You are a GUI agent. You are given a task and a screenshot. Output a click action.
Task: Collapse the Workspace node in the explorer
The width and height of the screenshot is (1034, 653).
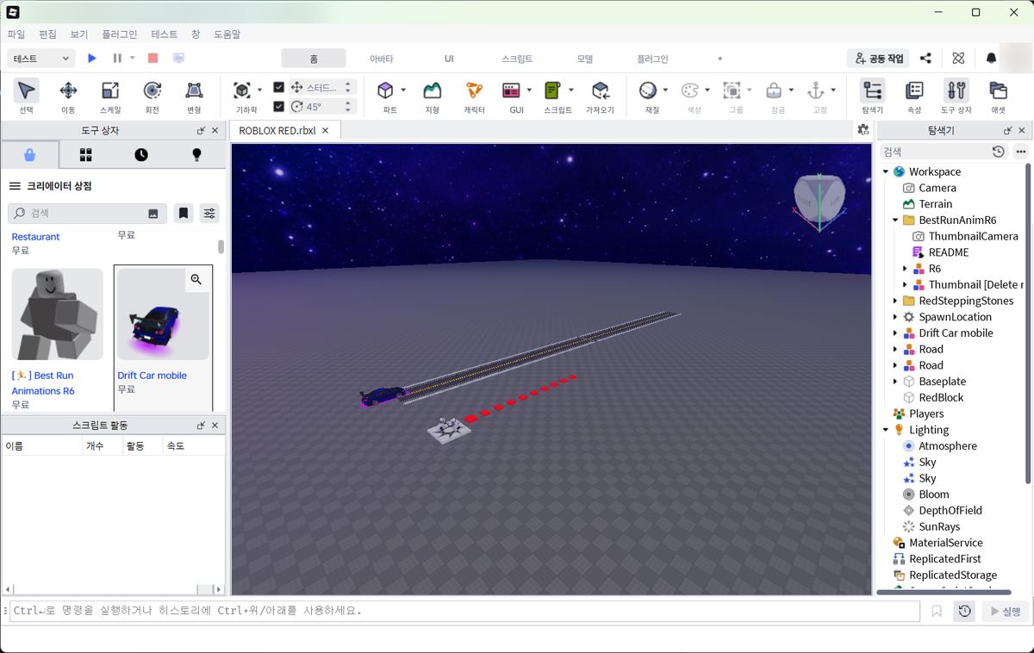885,171
